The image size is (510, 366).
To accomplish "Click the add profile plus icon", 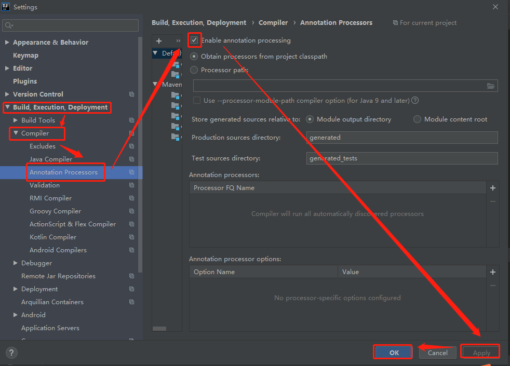I will click(x=159, y=41).
